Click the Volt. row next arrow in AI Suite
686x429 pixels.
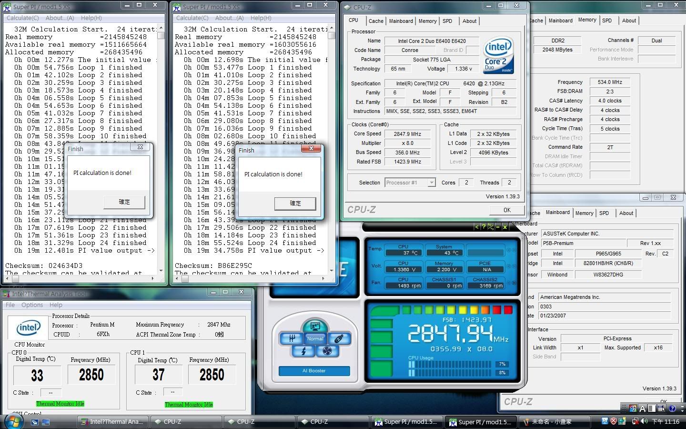pyautogui.click(x=514, y=266)
